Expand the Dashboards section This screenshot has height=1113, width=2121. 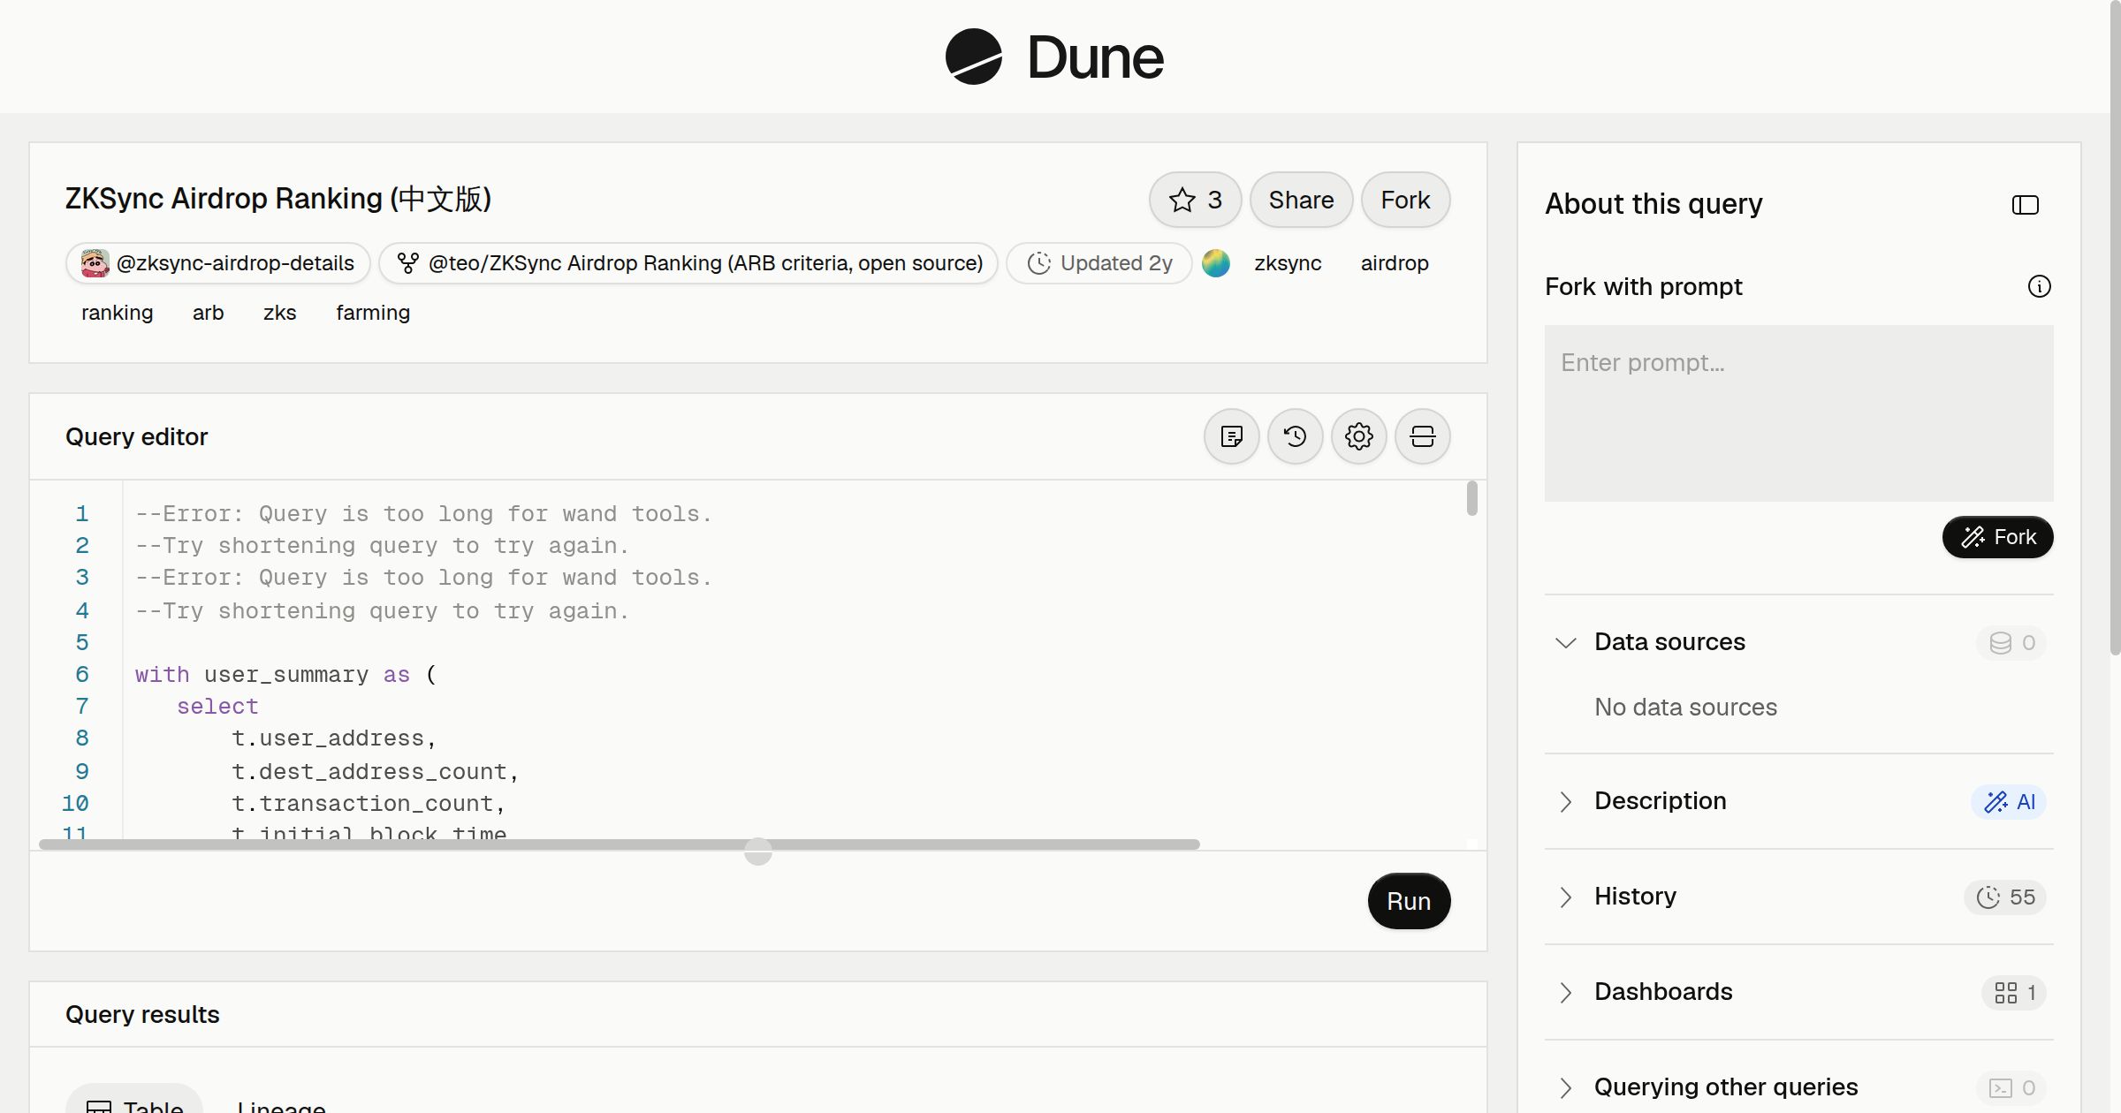click(1565, 992)
